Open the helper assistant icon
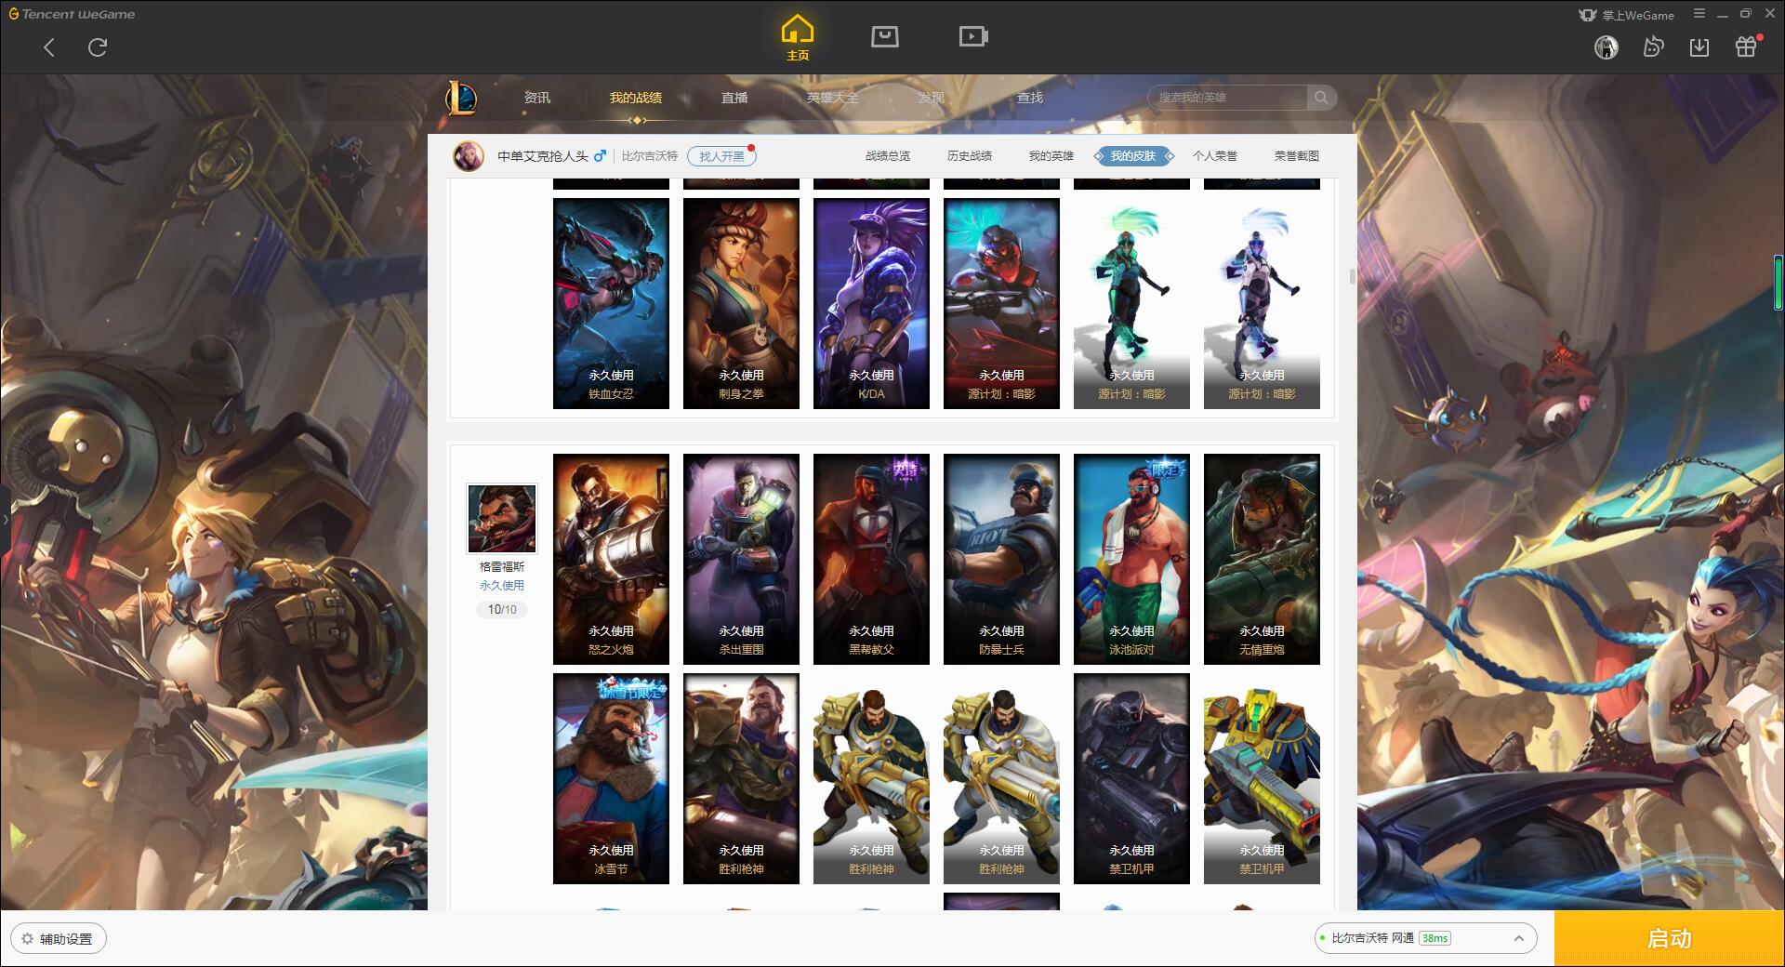Image resolution: width=1785 pixels, height=967 pixels. coord(1653,46)
